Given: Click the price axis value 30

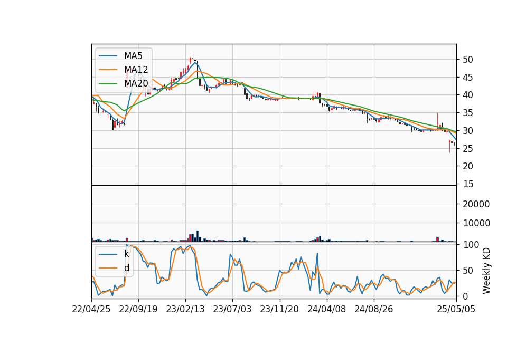Looking at the screenshot, I should coord(468,131).
